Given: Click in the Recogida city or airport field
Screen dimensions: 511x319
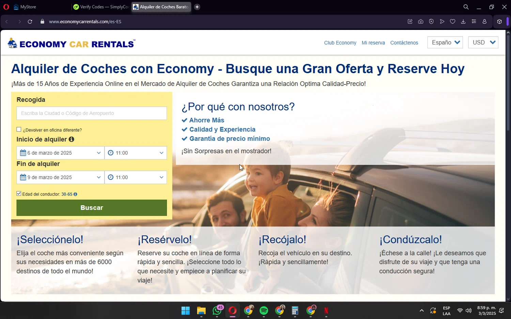Looking at the screenshot, I should (92, 113).
